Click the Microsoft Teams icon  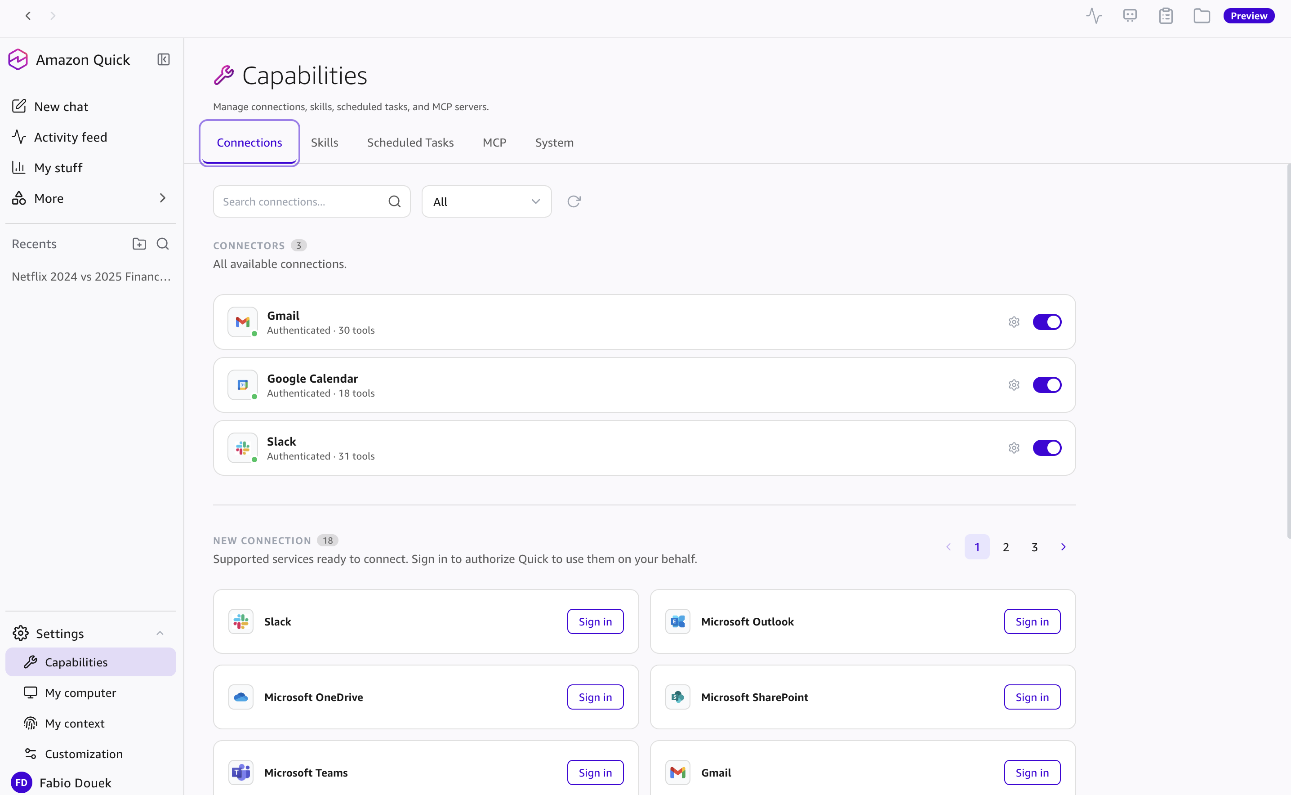[241, 773]
